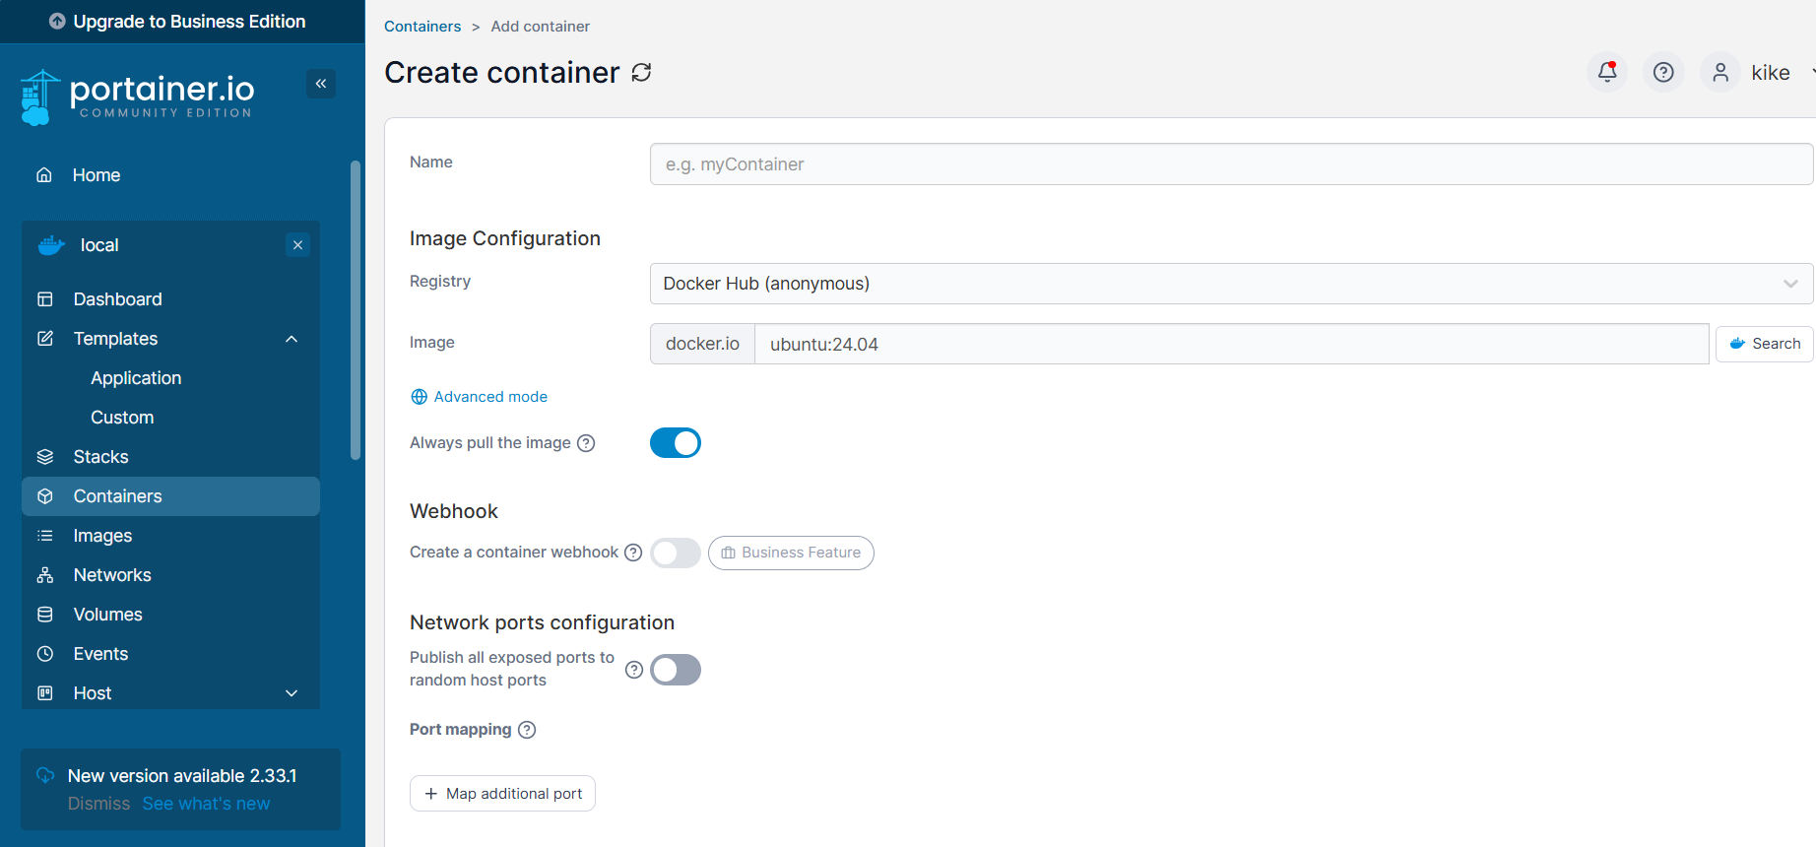This screenshot has height=847, width=1816.
Task: Click the notifications bell icon
Action: click(x=1607, y=72)
